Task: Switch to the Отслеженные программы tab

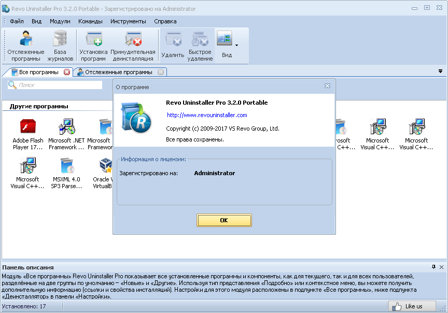Action: click(x=118, y=72)
